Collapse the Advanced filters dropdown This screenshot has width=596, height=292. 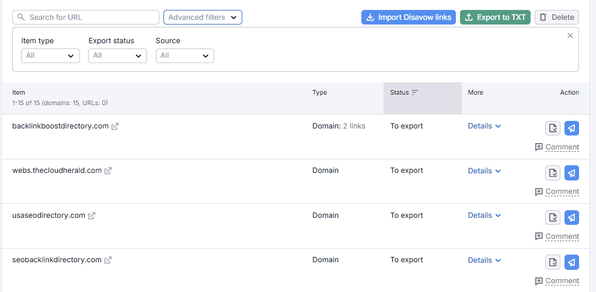(x=203, y=18)
